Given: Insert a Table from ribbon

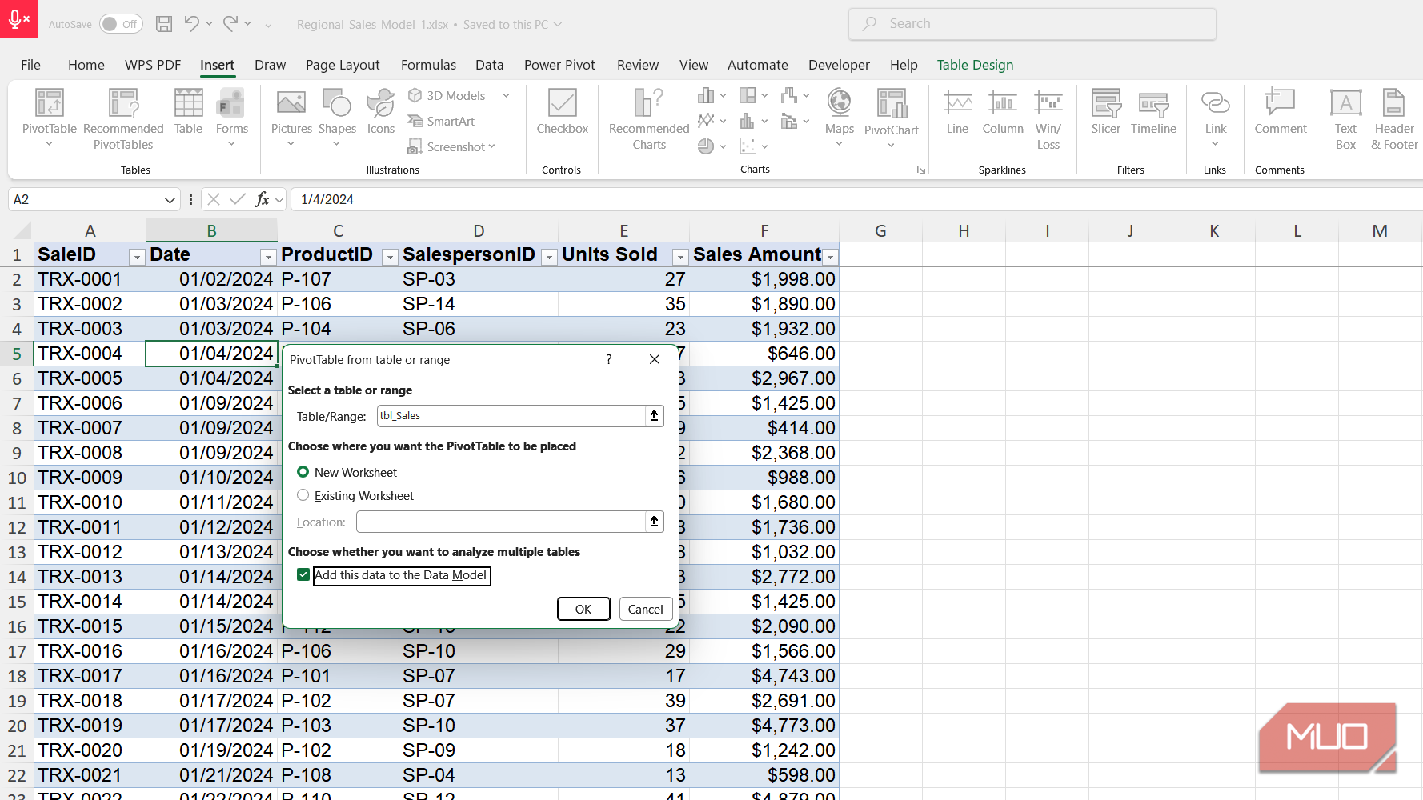Looking at the screenshot, I should point(188,112).
